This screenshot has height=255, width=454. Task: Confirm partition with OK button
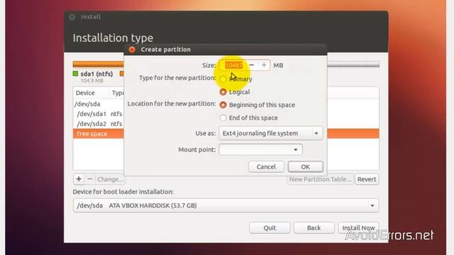pos(306,167)
